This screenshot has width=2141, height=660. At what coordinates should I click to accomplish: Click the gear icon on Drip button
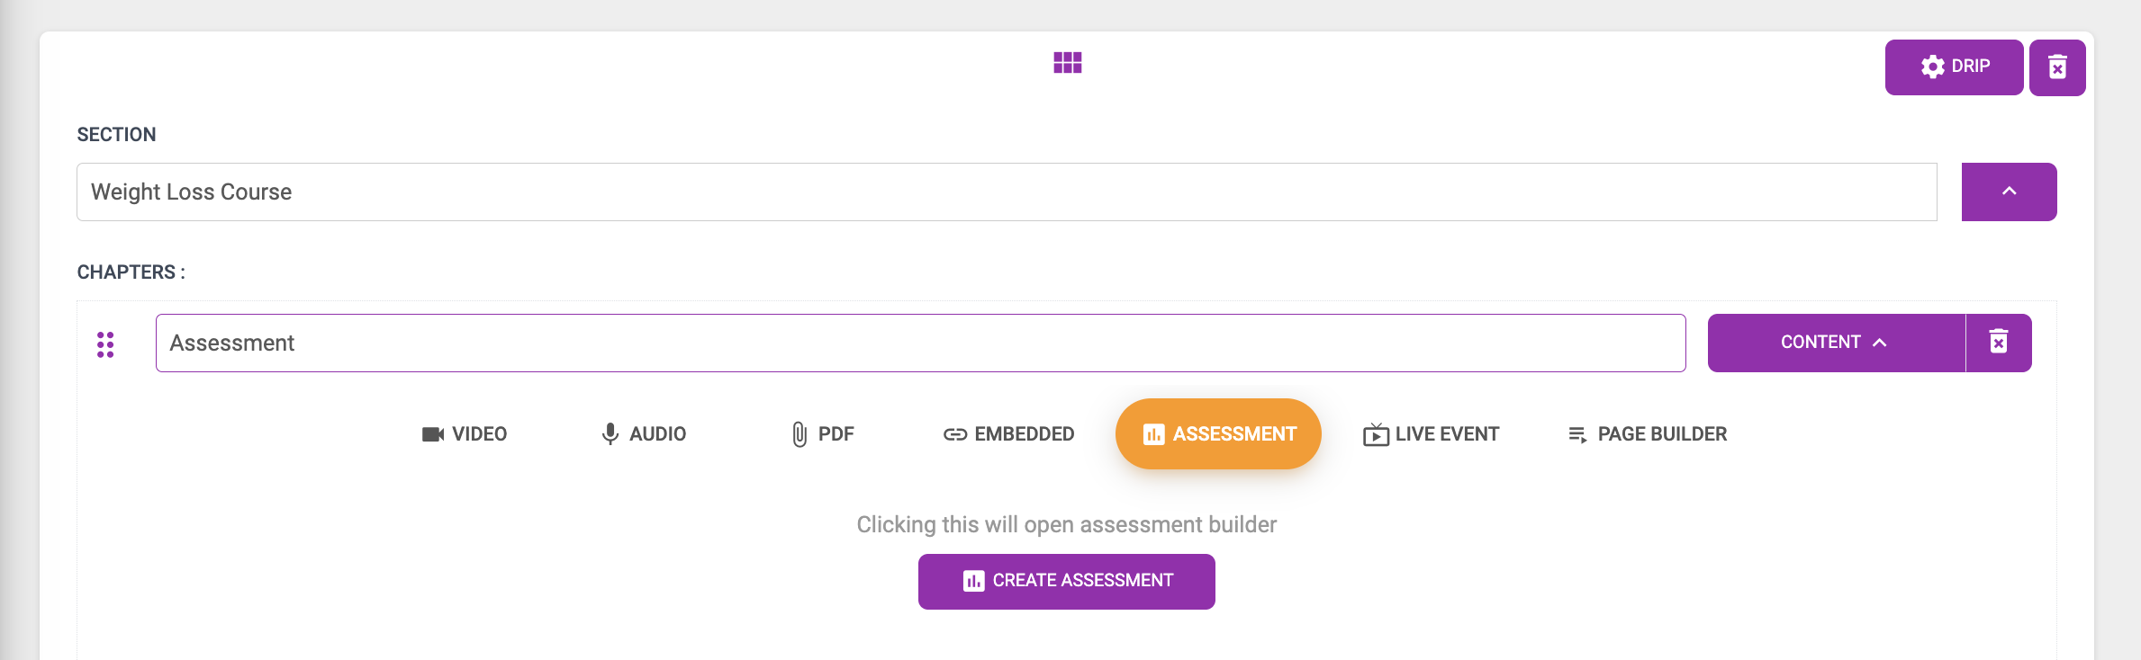click(x=1932, y=67)
